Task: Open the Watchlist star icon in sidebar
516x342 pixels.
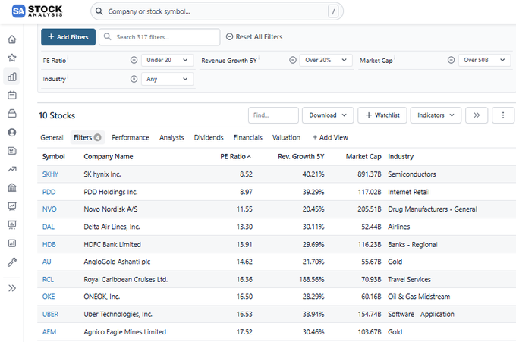Action: (12, 58)
